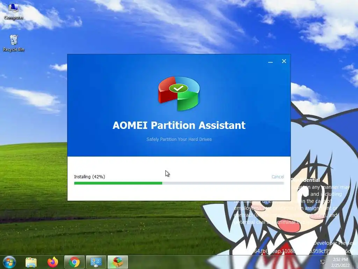Click the AOMEI Partition Assistant pie logo
Viewport: 358px width, 269px height.
(179, 93)
